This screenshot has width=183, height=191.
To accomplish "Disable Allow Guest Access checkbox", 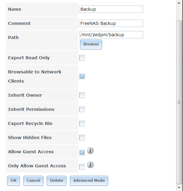I will tap(82, 153).
